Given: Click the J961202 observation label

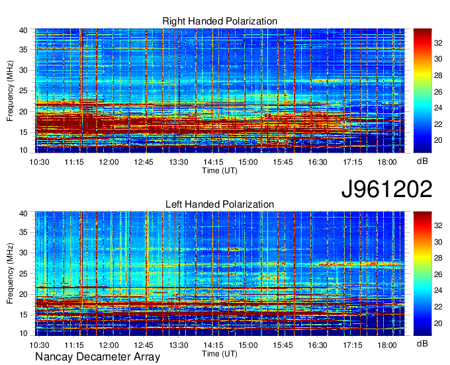Looking at the screenshot, I should coord(386,189).
